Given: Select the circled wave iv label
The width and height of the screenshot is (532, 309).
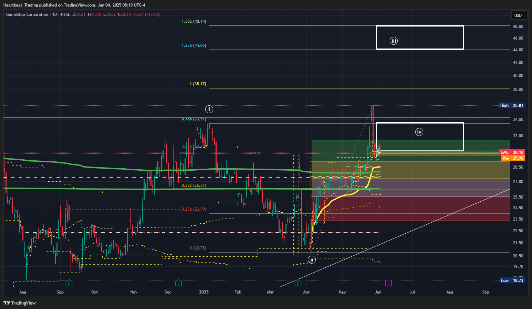Looking at the screenshot, I should (419, 132).
